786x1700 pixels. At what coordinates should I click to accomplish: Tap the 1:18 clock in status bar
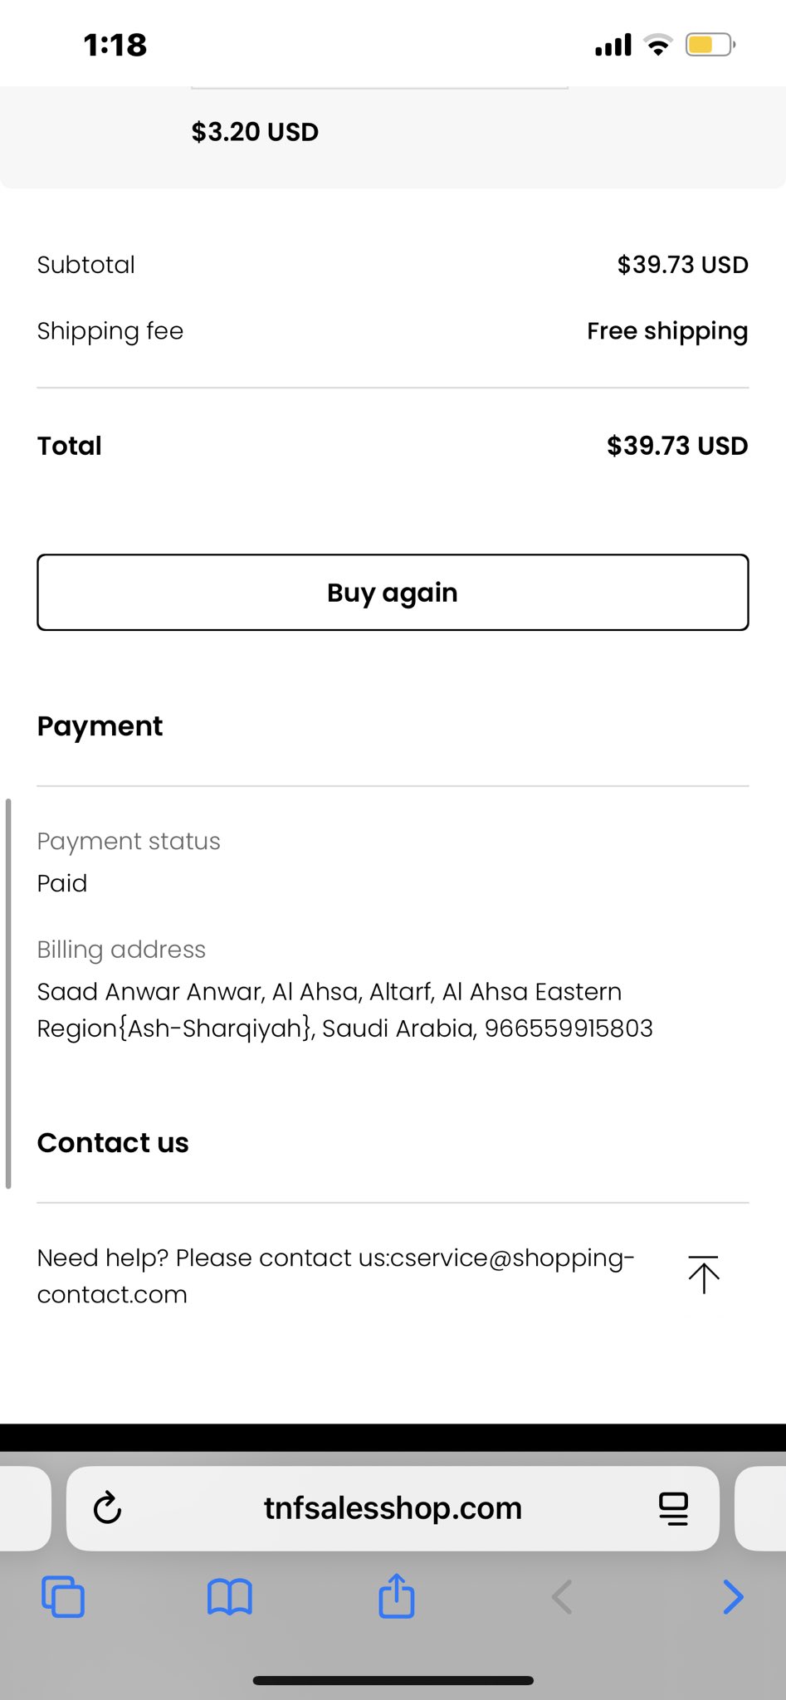115,45
